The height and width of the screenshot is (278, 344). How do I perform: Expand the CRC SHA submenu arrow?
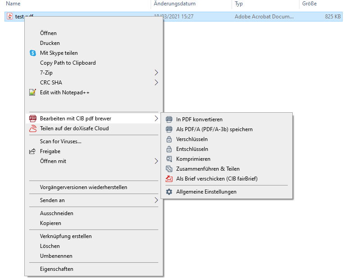click(156, 83)
